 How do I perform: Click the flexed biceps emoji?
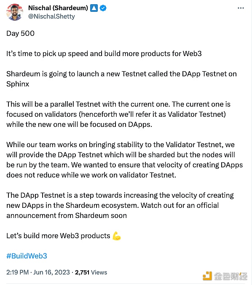[x=117, y=236]
